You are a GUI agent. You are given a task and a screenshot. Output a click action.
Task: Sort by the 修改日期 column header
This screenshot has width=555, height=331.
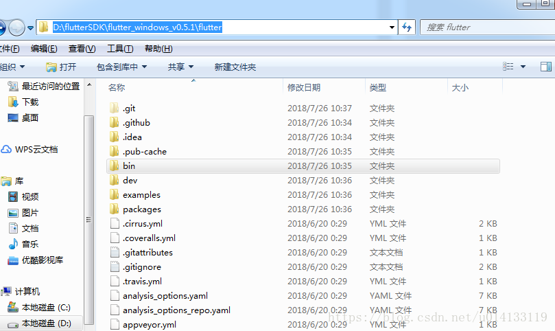pyautogui.click(x=304, y=87)
